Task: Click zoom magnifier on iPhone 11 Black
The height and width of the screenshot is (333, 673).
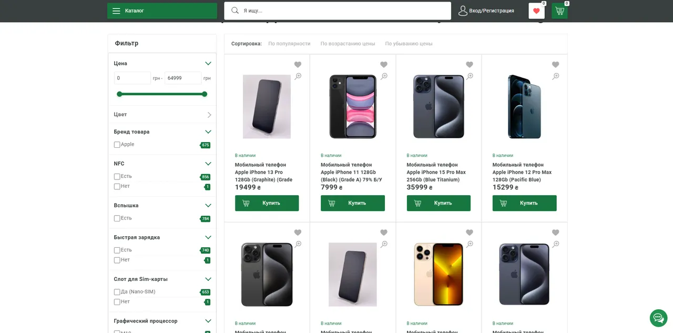Action: click(384, 76)
